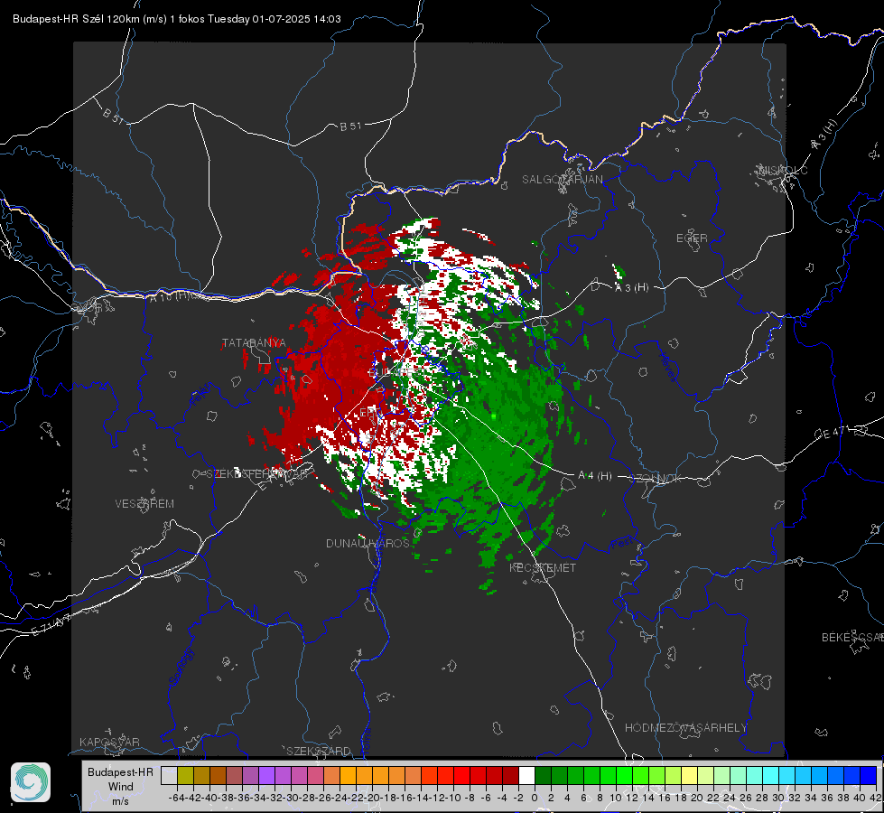
Task: Click the legend value 42
Action: (876, 798)
